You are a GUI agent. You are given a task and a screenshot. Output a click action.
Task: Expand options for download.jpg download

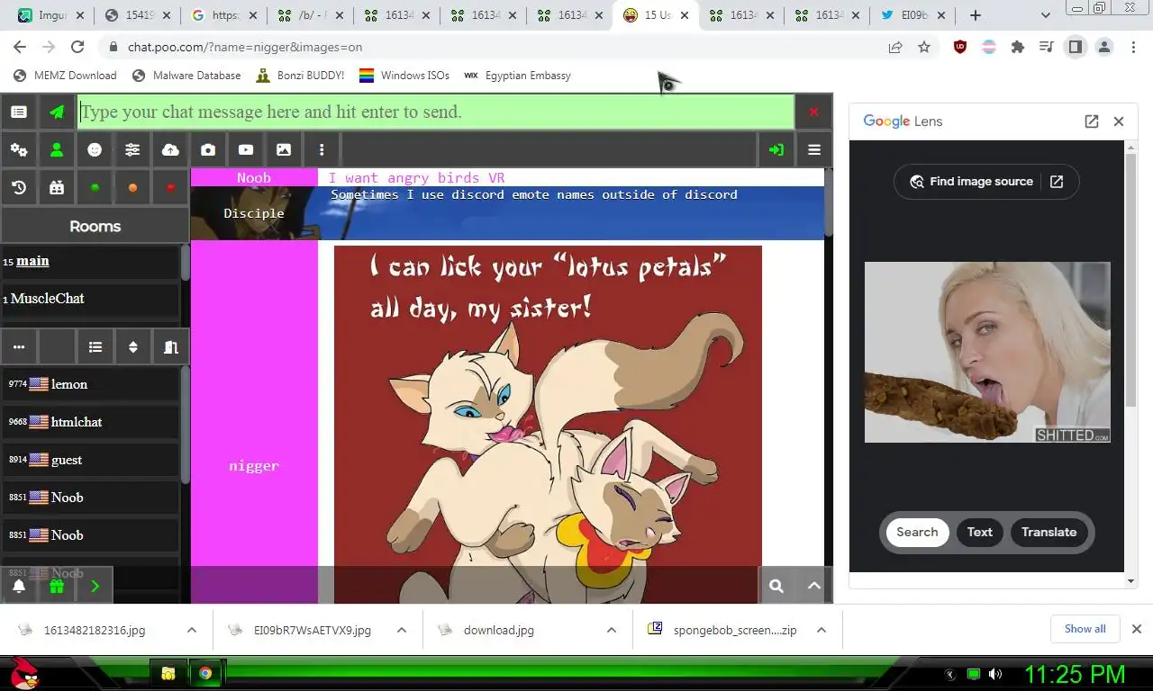[612, 630]
